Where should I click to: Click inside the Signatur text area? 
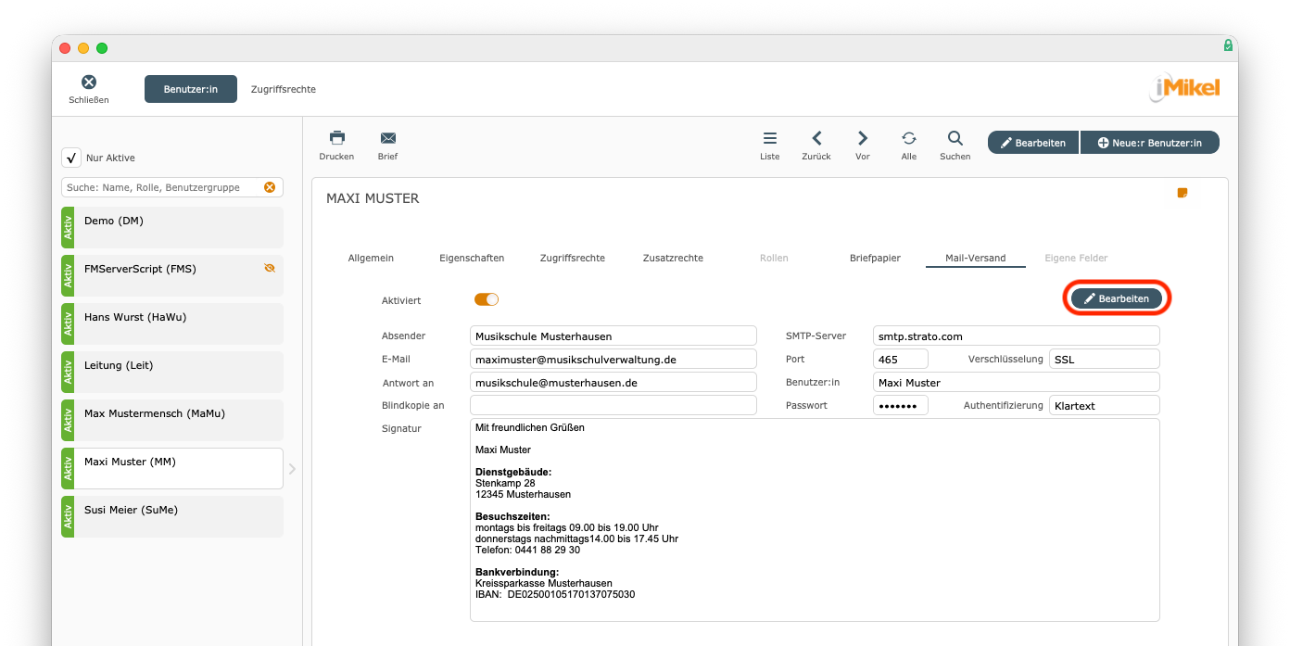tap(815, 520)
